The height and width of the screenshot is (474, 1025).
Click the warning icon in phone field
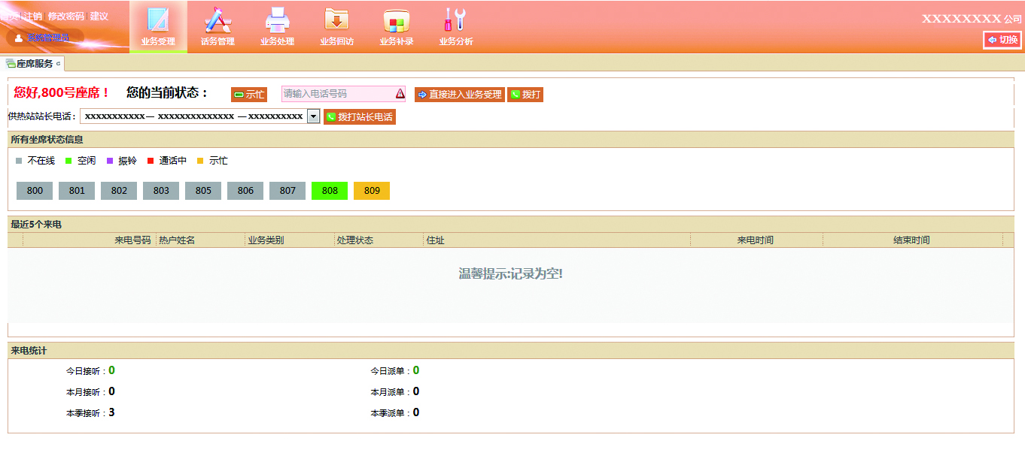tap(400, 94)
